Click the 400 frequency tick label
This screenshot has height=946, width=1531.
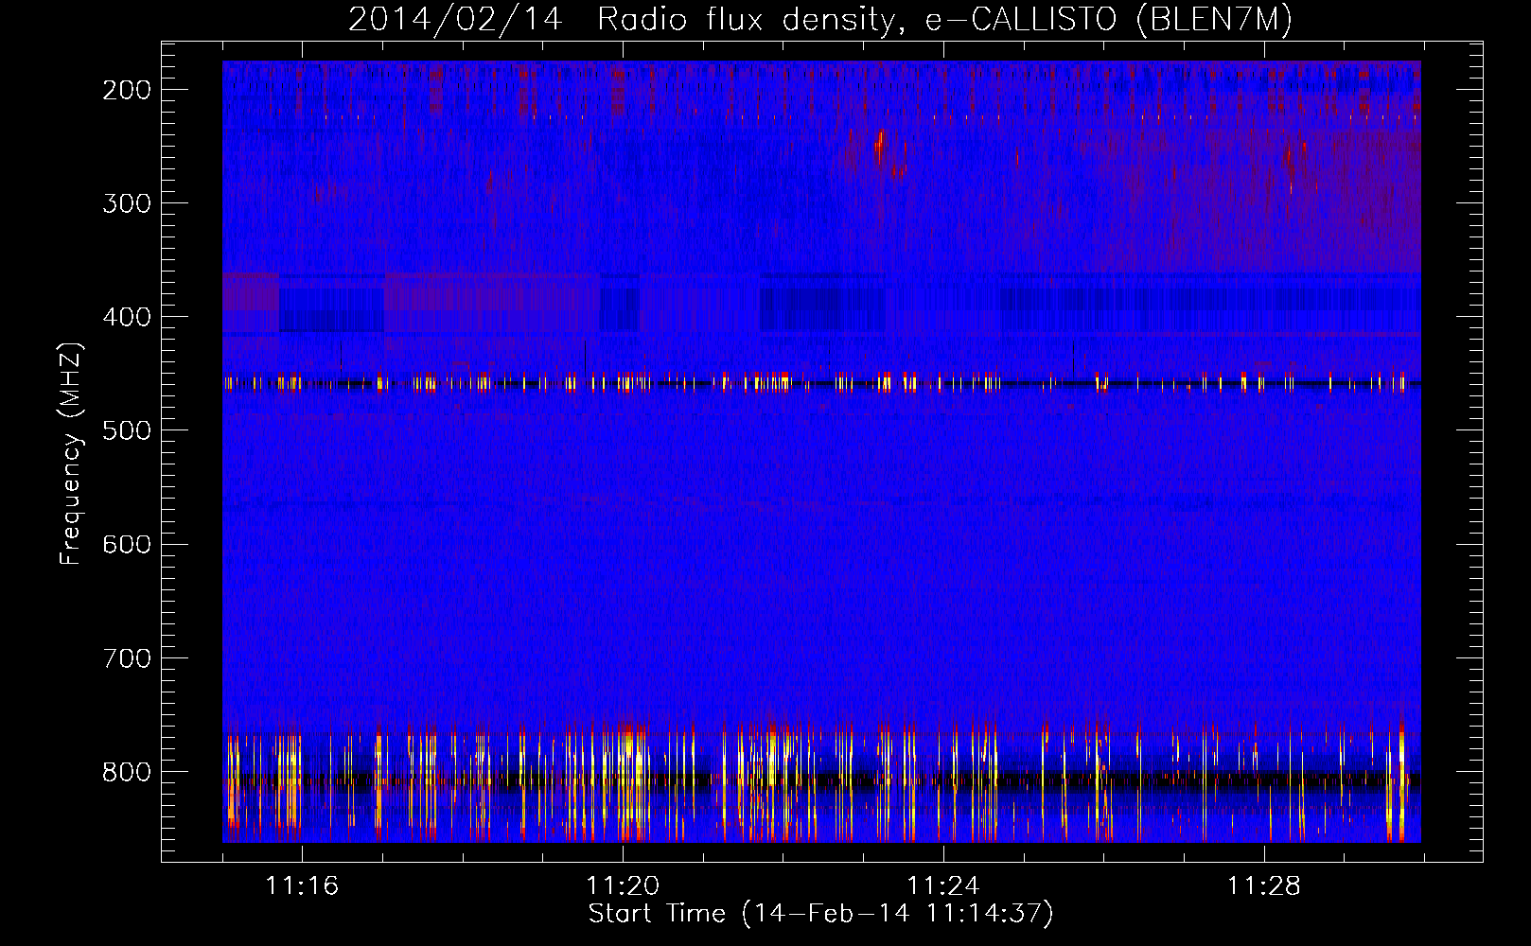point(127,317)
